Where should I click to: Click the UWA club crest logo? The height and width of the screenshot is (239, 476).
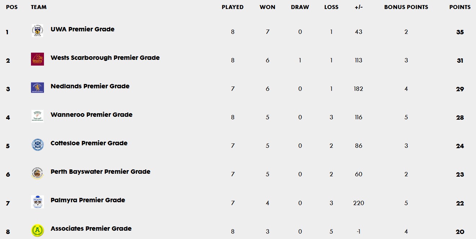coord(37,31)
